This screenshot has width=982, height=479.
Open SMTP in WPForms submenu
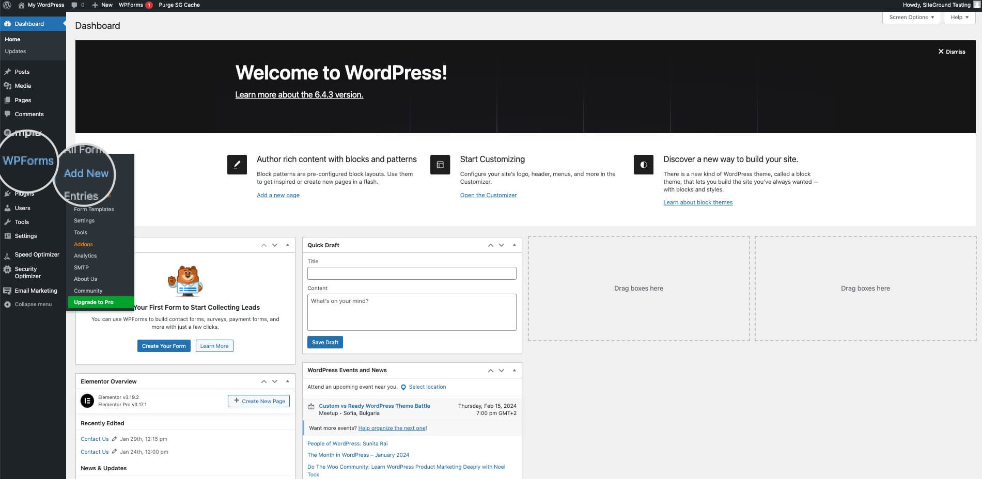(x=81, y=267)
